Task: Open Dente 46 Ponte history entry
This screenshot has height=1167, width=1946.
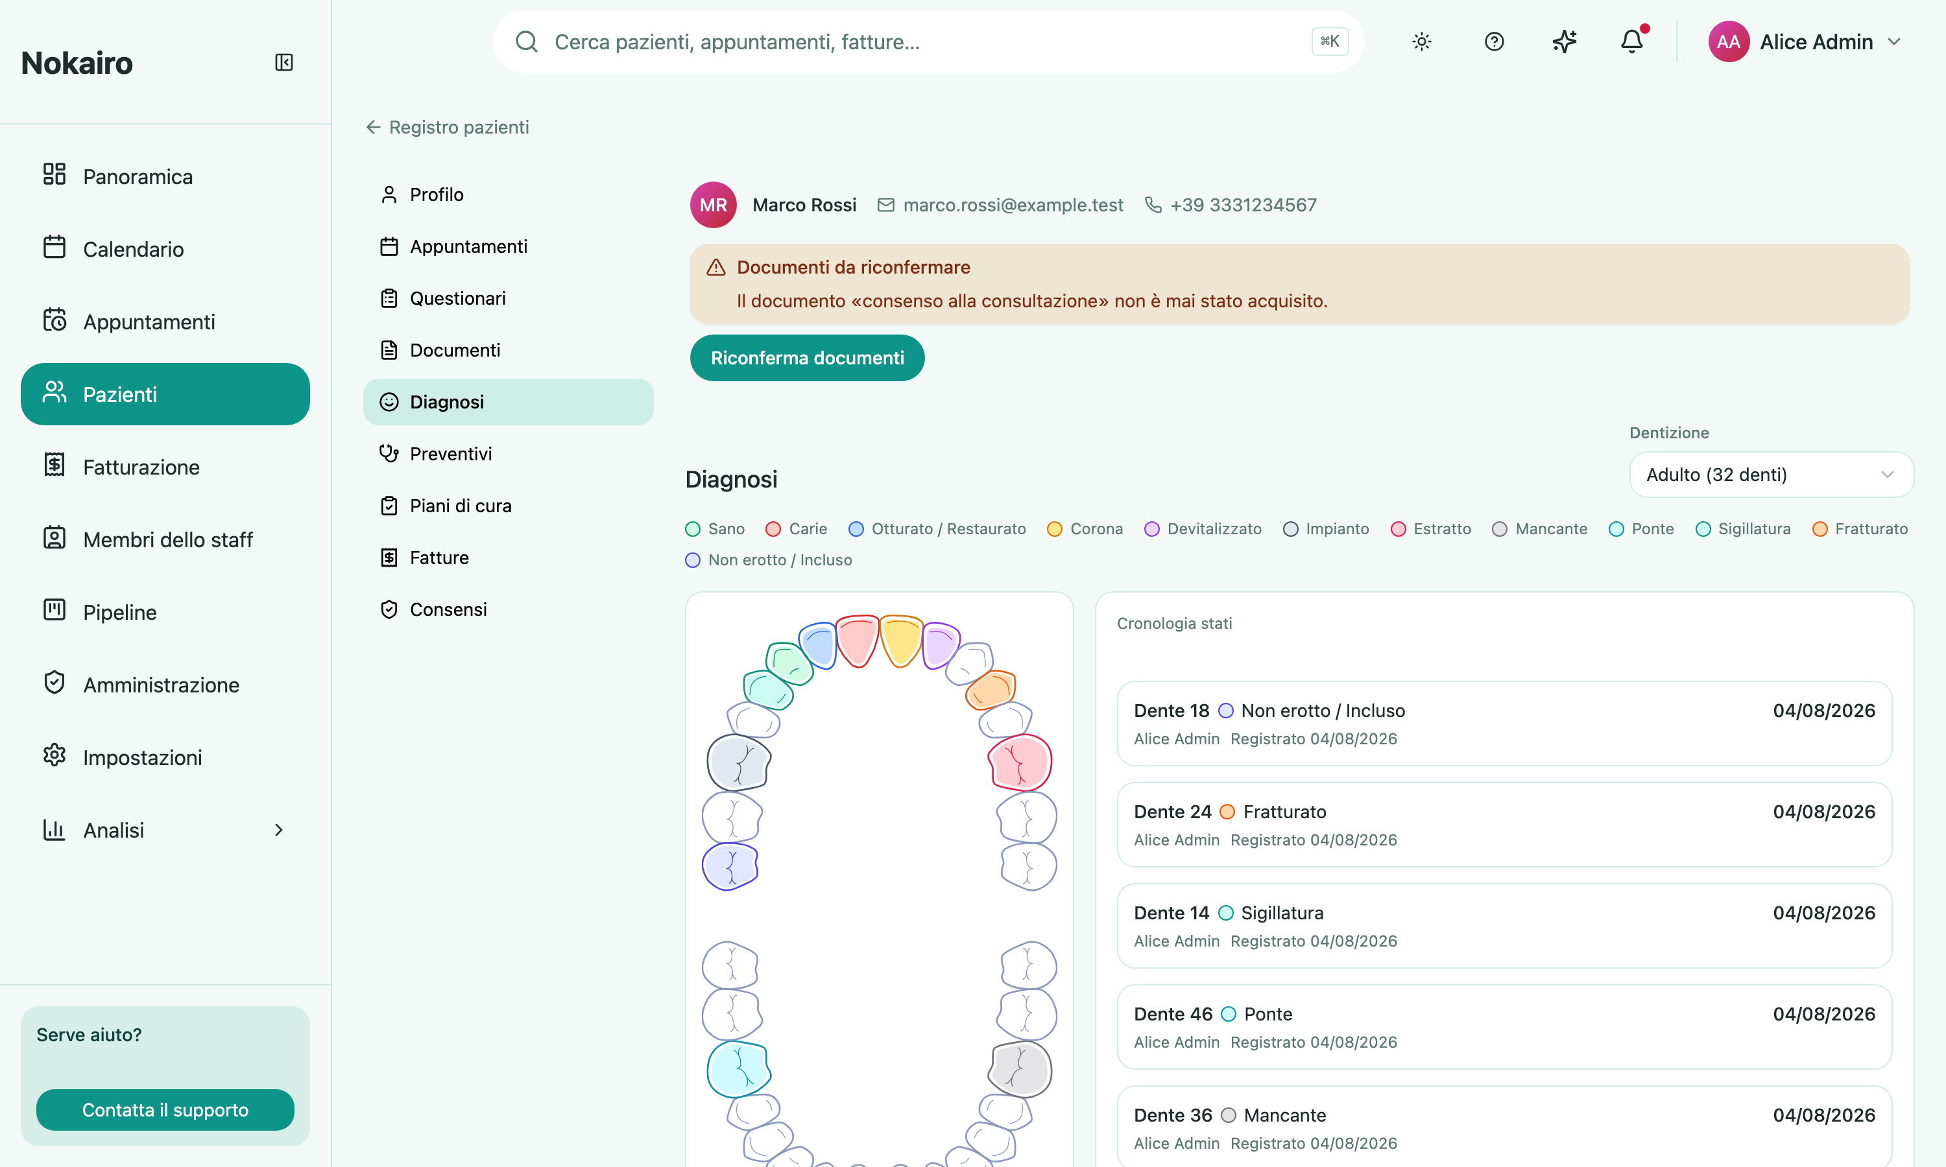Action: coord(1504,1027)
